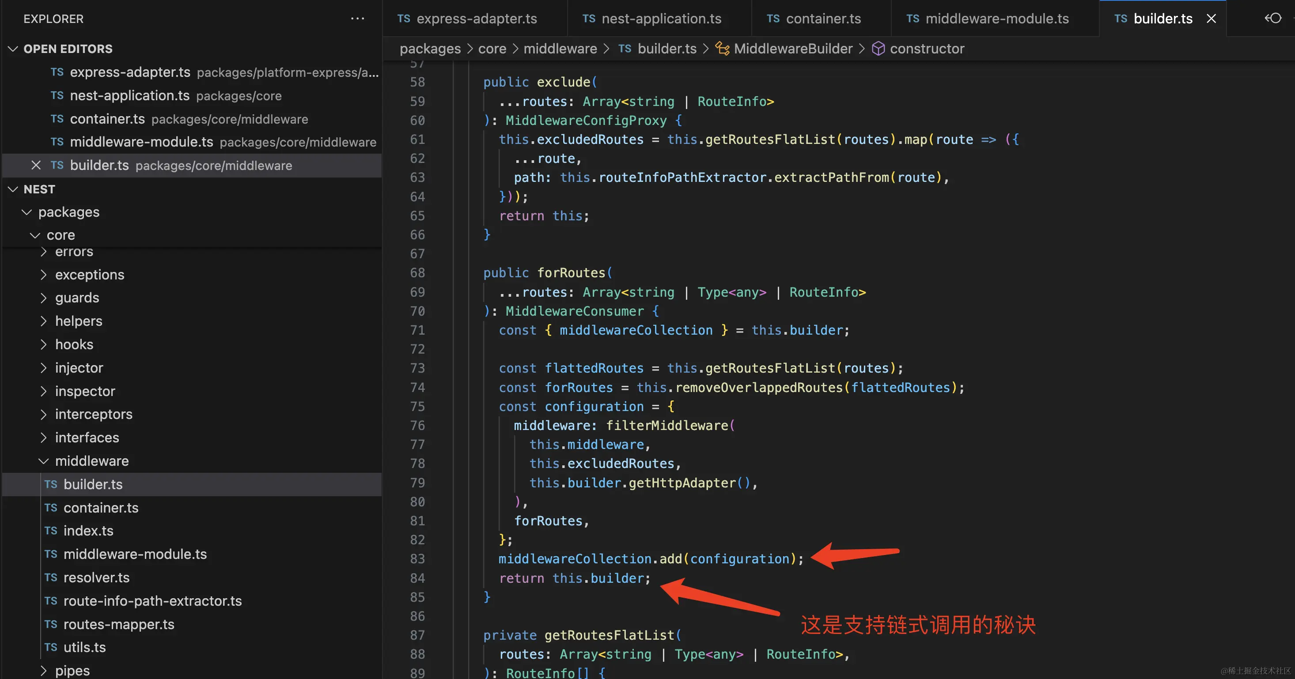Click TS icon beside builder.ts in breadcrumb
Screen dimensions: 1295x679
tap(625, 49)
